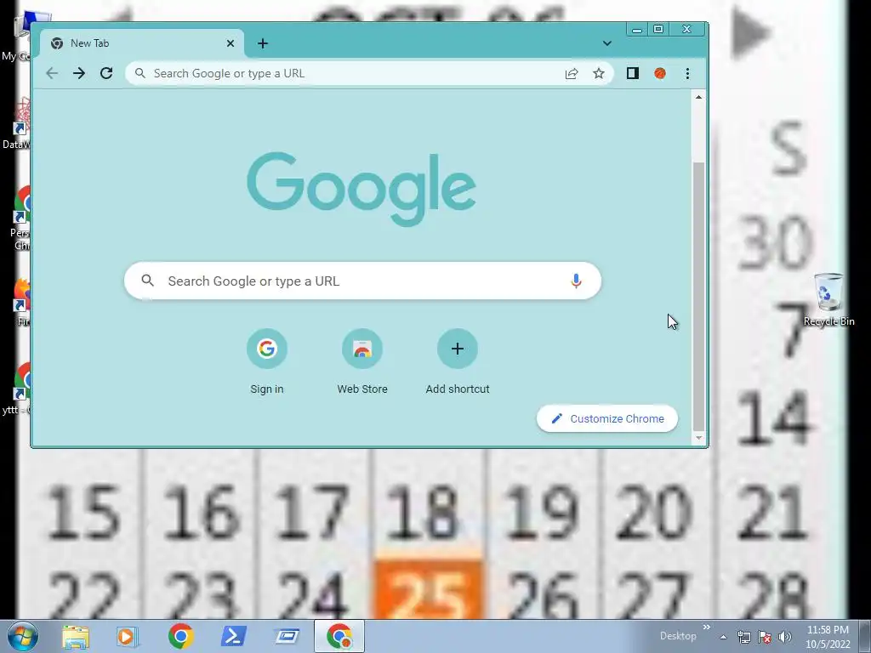Image resolution: width=871 pixels, height=653 pixels.
Task: Show hidden tray icons arrow
Action: click(x=723, y=637)
